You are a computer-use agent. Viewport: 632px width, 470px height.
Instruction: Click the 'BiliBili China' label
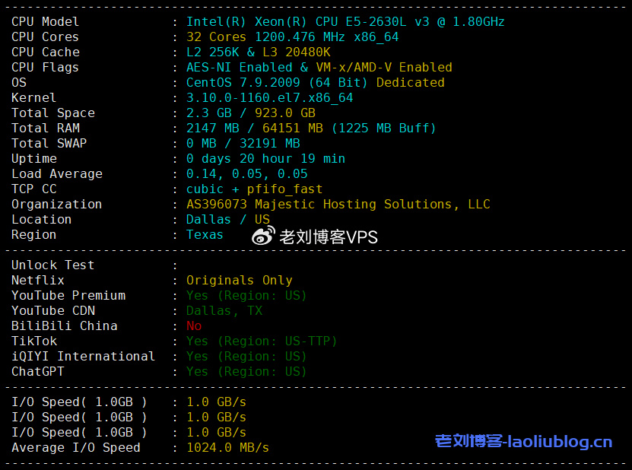pos(65,326)
